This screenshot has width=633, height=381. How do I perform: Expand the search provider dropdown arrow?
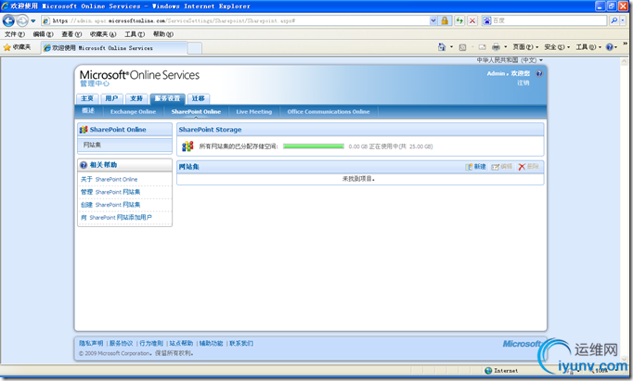coord(623,20)
